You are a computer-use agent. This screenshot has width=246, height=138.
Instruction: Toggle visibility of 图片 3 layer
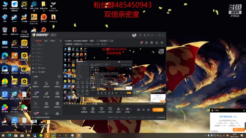click(x=33, y=49)
